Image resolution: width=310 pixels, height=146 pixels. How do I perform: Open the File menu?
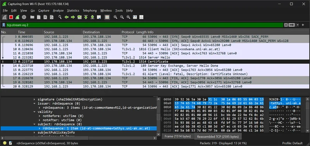[5, 11]
